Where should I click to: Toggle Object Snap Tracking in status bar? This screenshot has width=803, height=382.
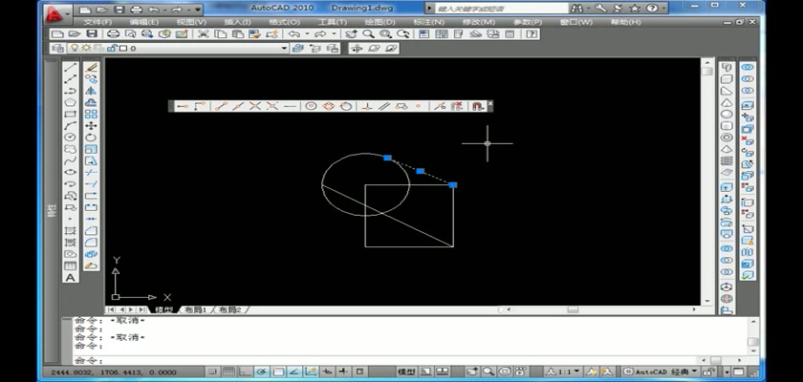tap(294, 371)
